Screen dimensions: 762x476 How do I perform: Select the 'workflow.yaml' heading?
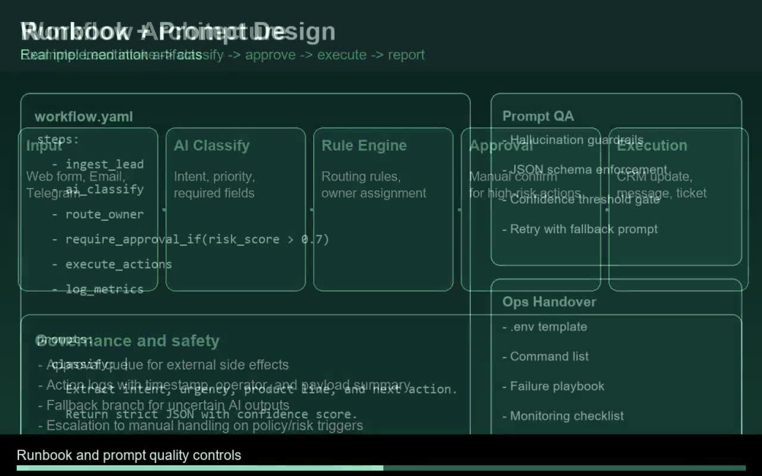pyautogui.click(x=84, y=117)
